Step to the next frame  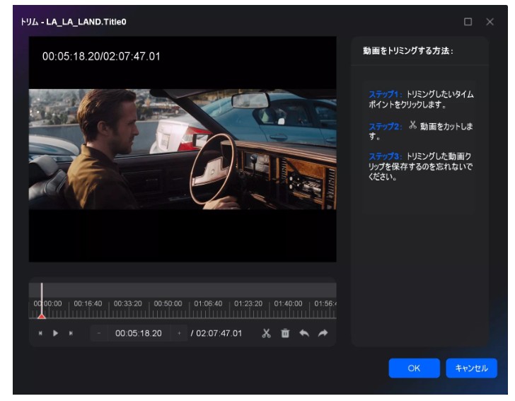tap(71, 333)
